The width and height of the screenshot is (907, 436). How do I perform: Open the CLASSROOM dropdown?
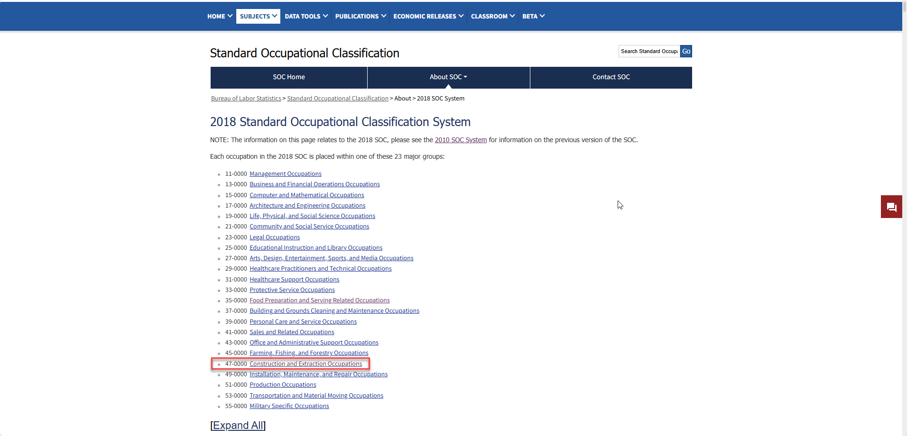[492, 16]
